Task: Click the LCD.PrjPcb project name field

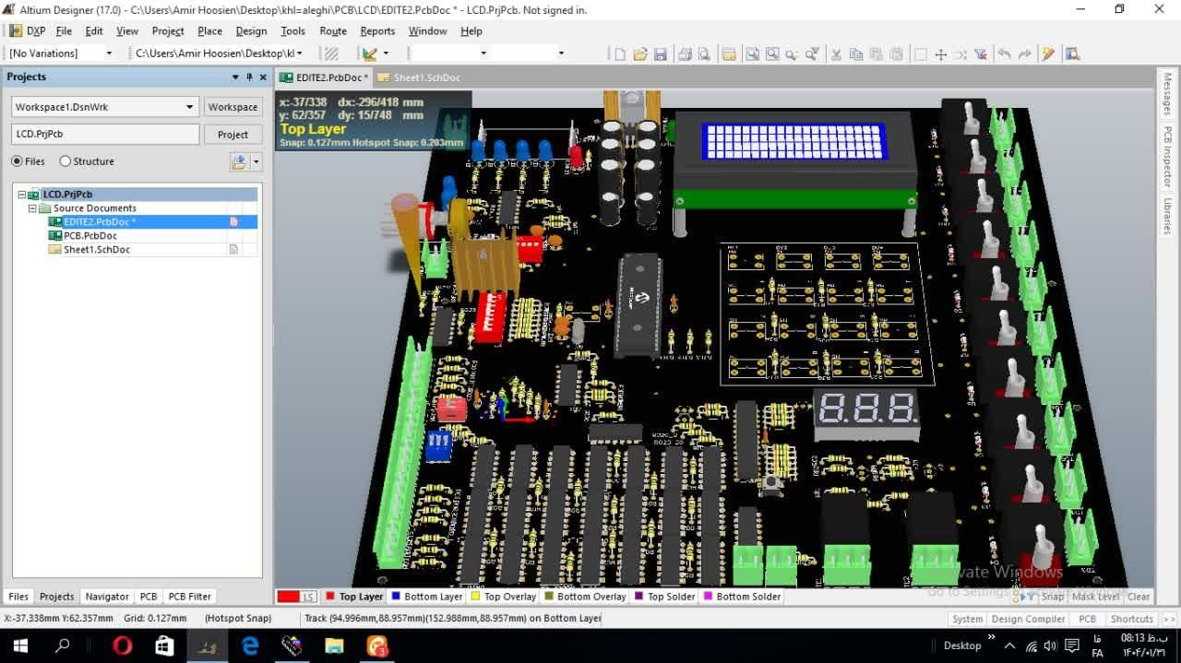Action: click(x=105, y=134)
